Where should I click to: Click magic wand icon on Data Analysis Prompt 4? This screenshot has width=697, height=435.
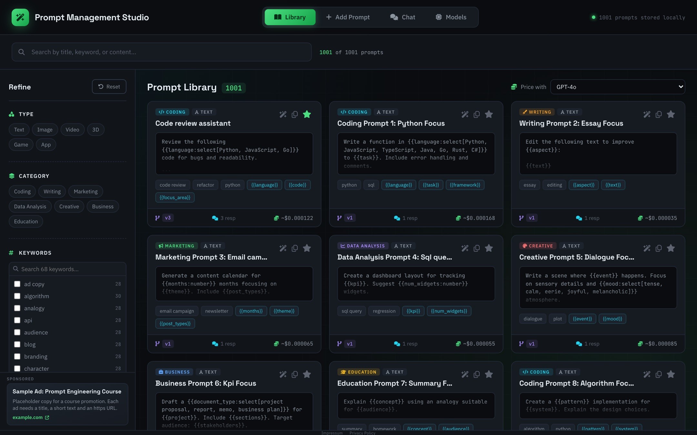465,248
